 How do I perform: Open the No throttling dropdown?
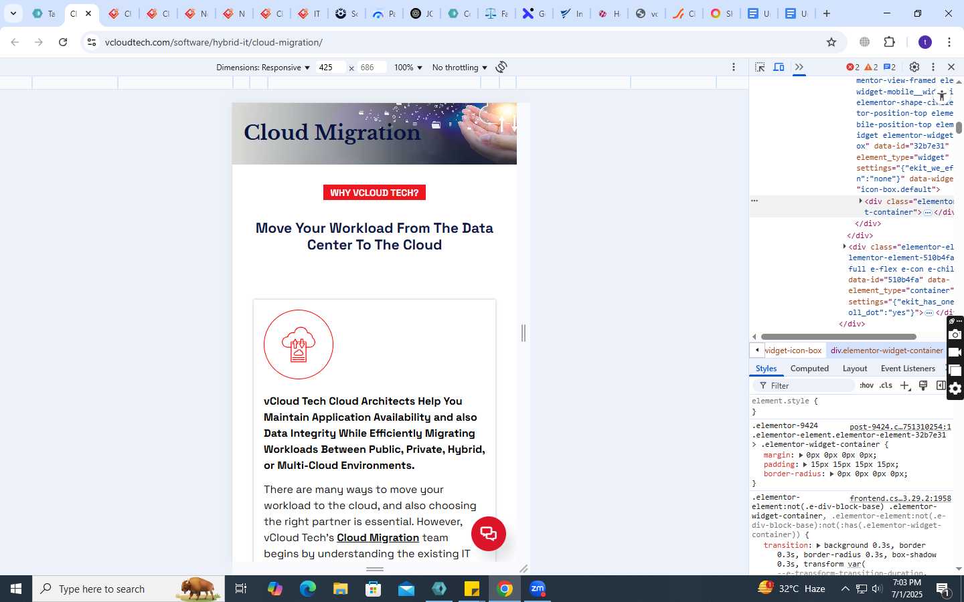[460, 68]
